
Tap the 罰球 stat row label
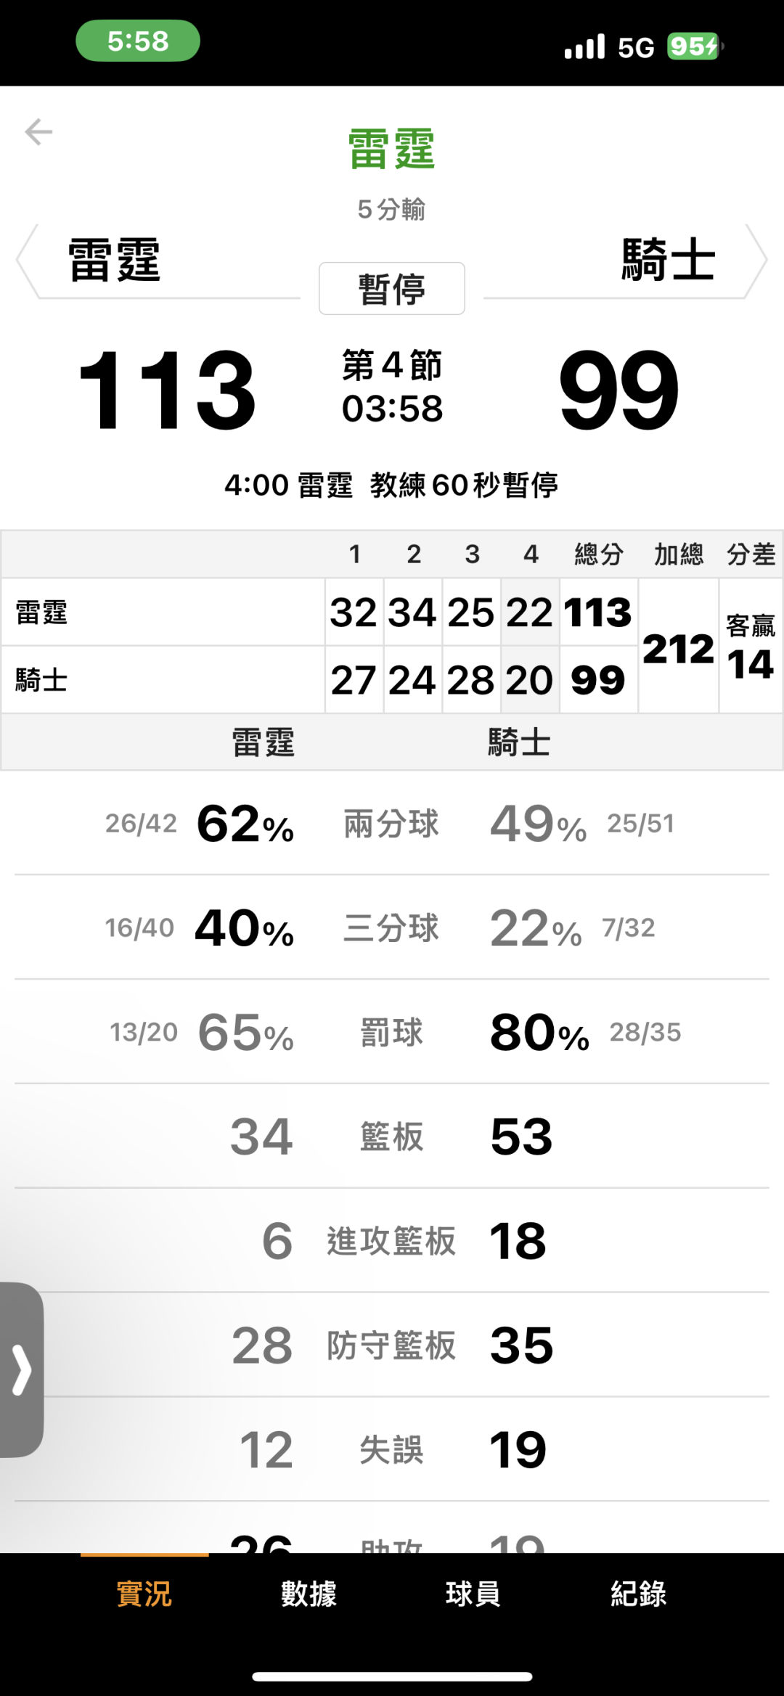(391, 1032)
